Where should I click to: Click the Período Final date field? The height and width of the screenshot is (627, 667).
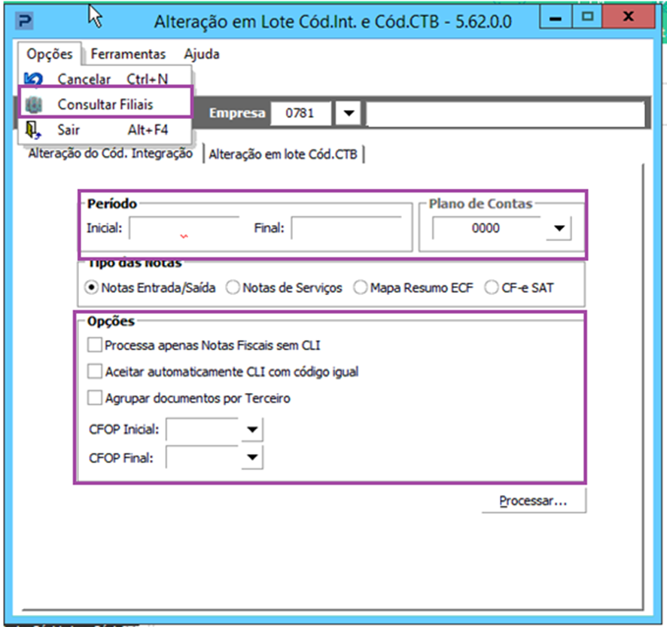pyautogui.click(x=346, y=228)
